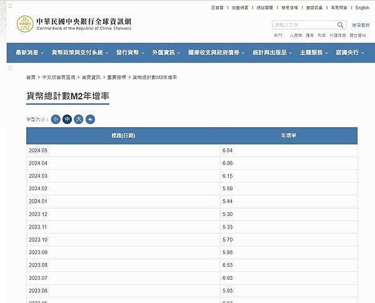Click the magnifier search icon

341,25
